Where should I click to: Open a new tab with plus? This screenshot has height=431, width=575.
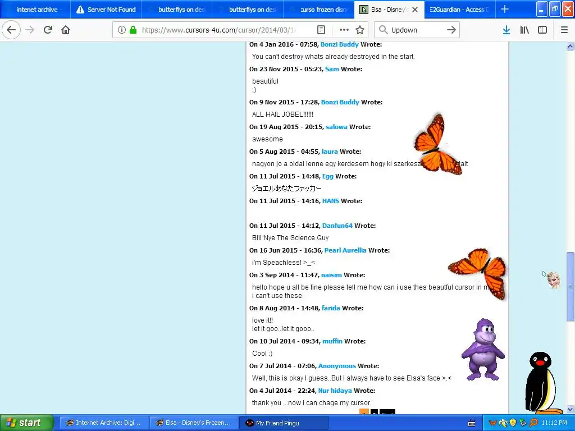tap(505, 9)
